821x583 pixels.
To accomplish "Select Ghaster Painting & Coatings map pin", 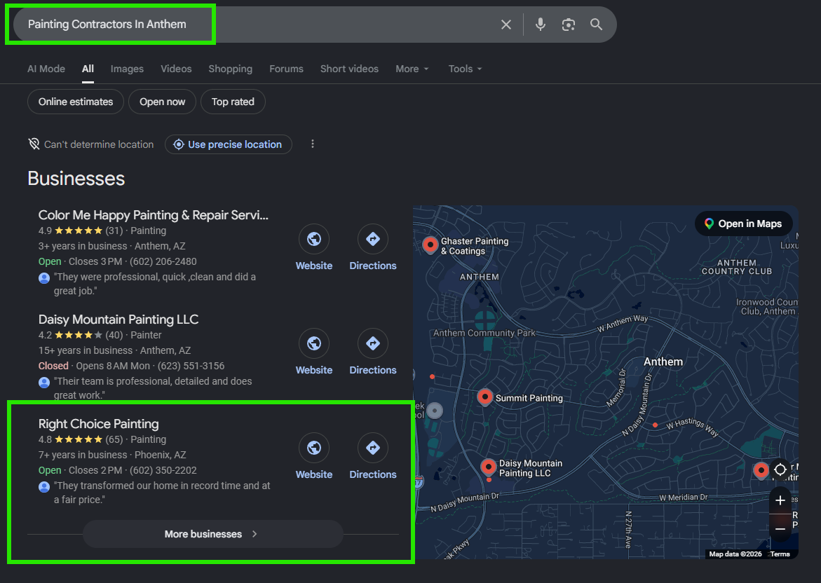I will coord(430,245).
